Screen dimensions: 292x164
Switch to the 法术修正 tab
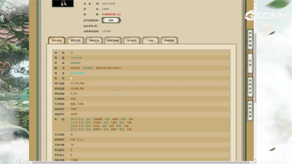(132, 40)
